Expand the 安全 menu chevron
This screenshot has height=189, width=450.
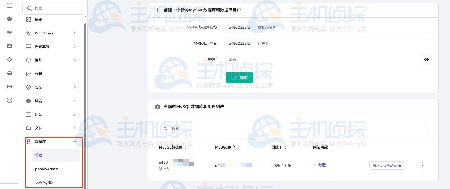coord(75,87)
